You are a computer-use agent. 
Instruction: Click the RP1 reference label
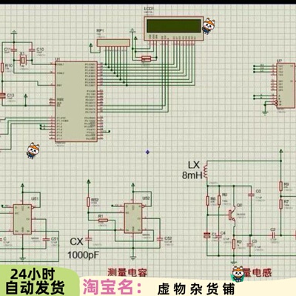[100, 30]
